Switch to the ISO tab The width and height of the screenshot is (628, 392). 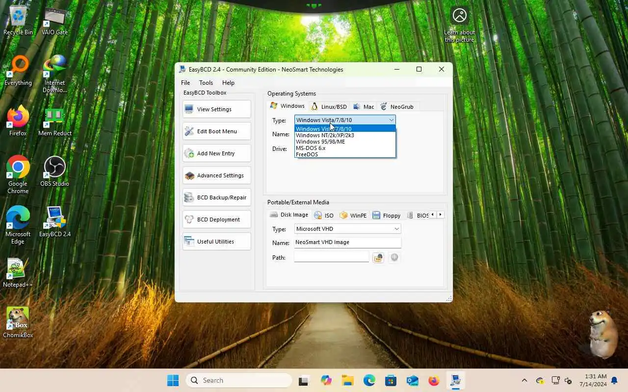pos(324,215)
